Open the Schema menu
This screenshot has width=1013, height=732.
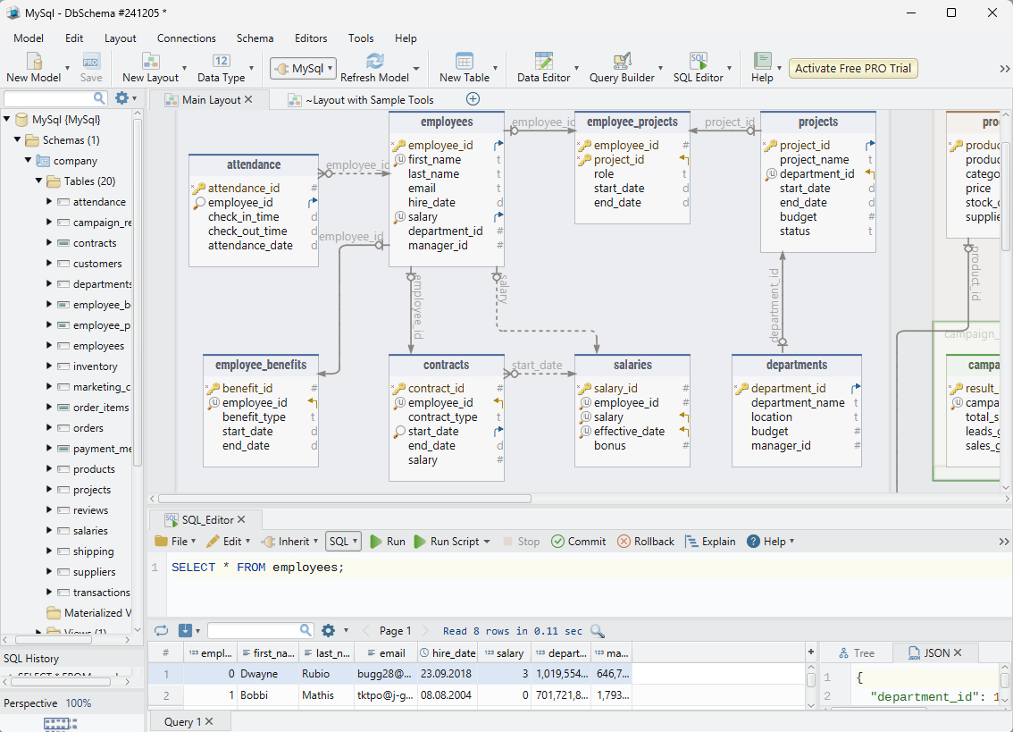[255, 38]
